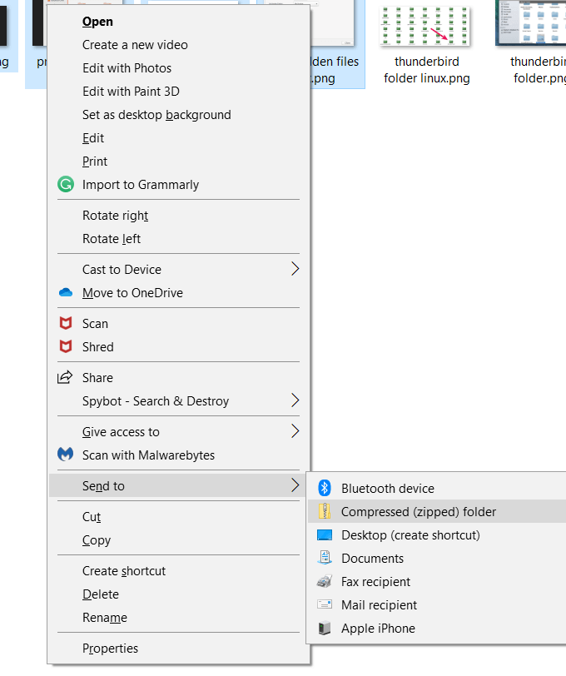Click the Mail recipient envelope icon
The image size is (566, 676).
tap(325, 604)
